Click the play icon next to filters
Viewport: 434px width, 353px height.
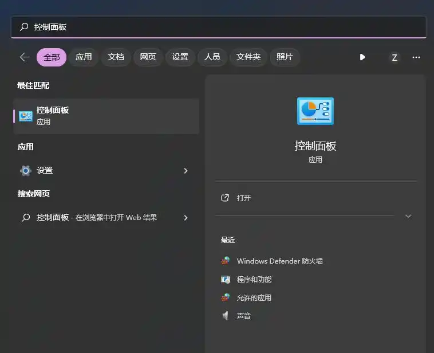click(x=362, y=57)
